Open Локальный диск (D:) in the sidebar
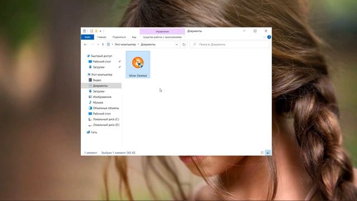Image resolution: width=357 pixels, height=201 pixels. point(106,125)
